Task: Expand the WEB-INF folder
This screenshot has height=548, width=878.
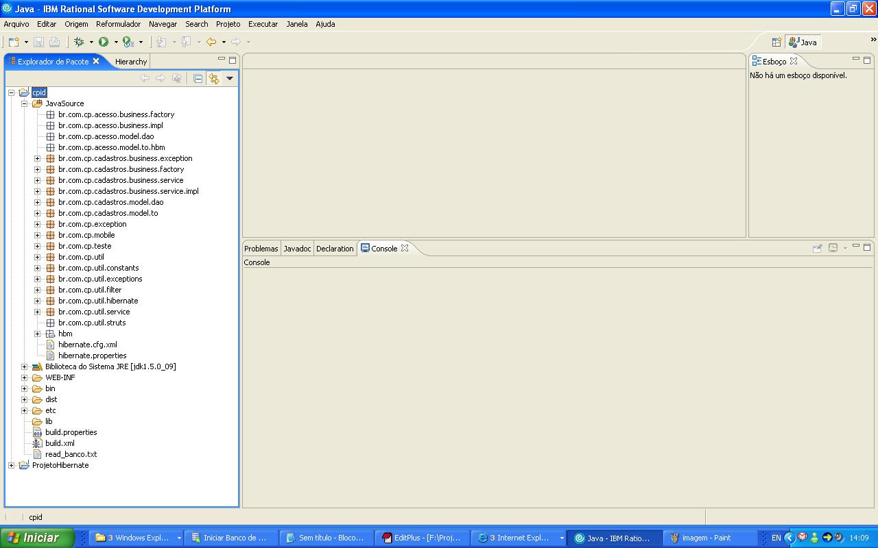Action: coord(24,377)
